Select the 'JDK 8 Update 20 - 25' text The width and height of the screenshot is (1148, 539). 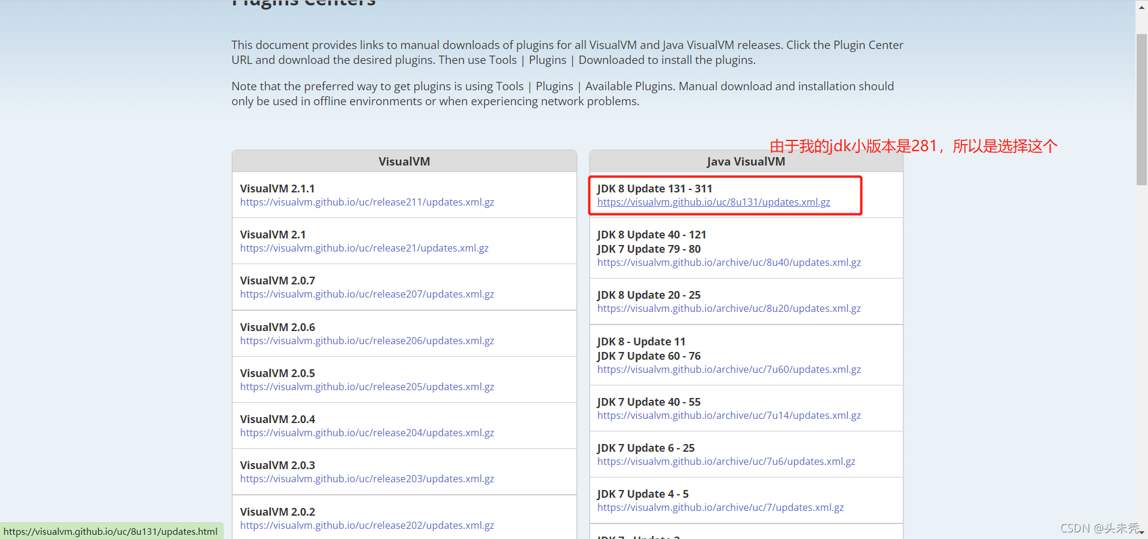click(649, 295)
